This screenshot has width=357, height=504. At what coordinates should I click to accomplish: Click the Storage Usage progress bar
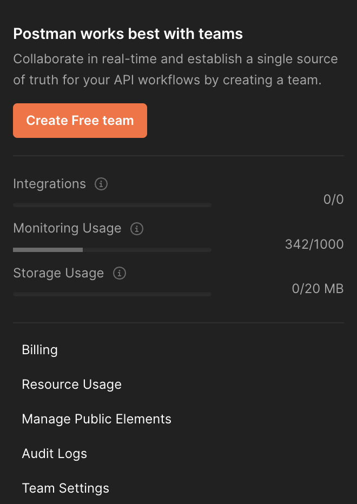[x=112, y=294]
